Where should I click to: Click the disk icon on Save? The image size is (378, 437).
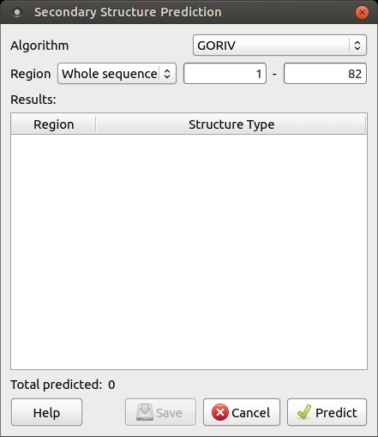pyautogui.click(x=145, y=412)
